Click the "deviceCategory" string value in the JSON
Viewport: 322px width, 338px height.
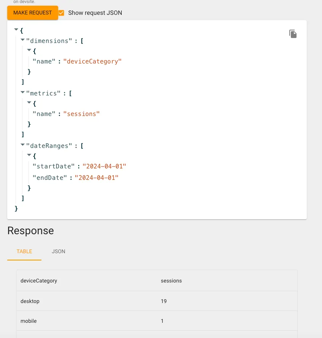[92, 61]
